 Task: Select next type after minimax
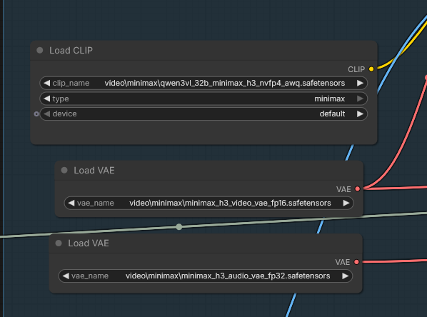(360, 99)
